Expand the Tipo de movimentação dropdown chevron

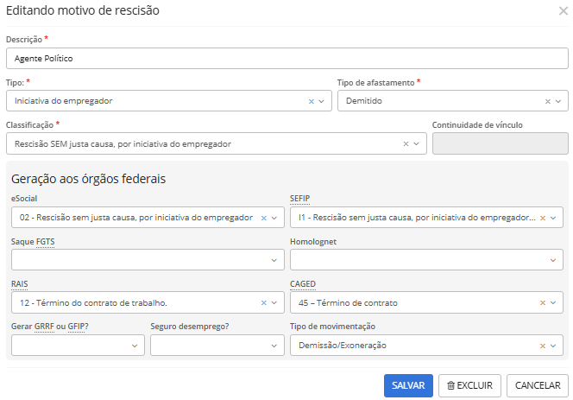point(553,346)
